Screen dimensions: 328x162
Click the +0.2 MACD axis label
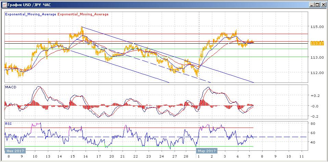(315, 96)
